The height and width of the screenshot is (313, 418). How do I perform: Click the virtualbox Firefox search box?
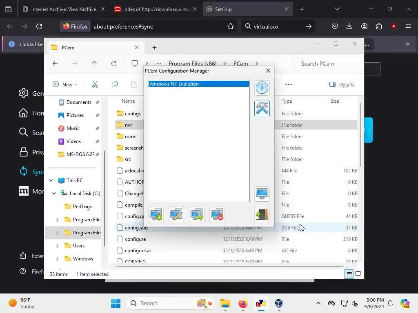pyautogui.click(x=278, y=26)
